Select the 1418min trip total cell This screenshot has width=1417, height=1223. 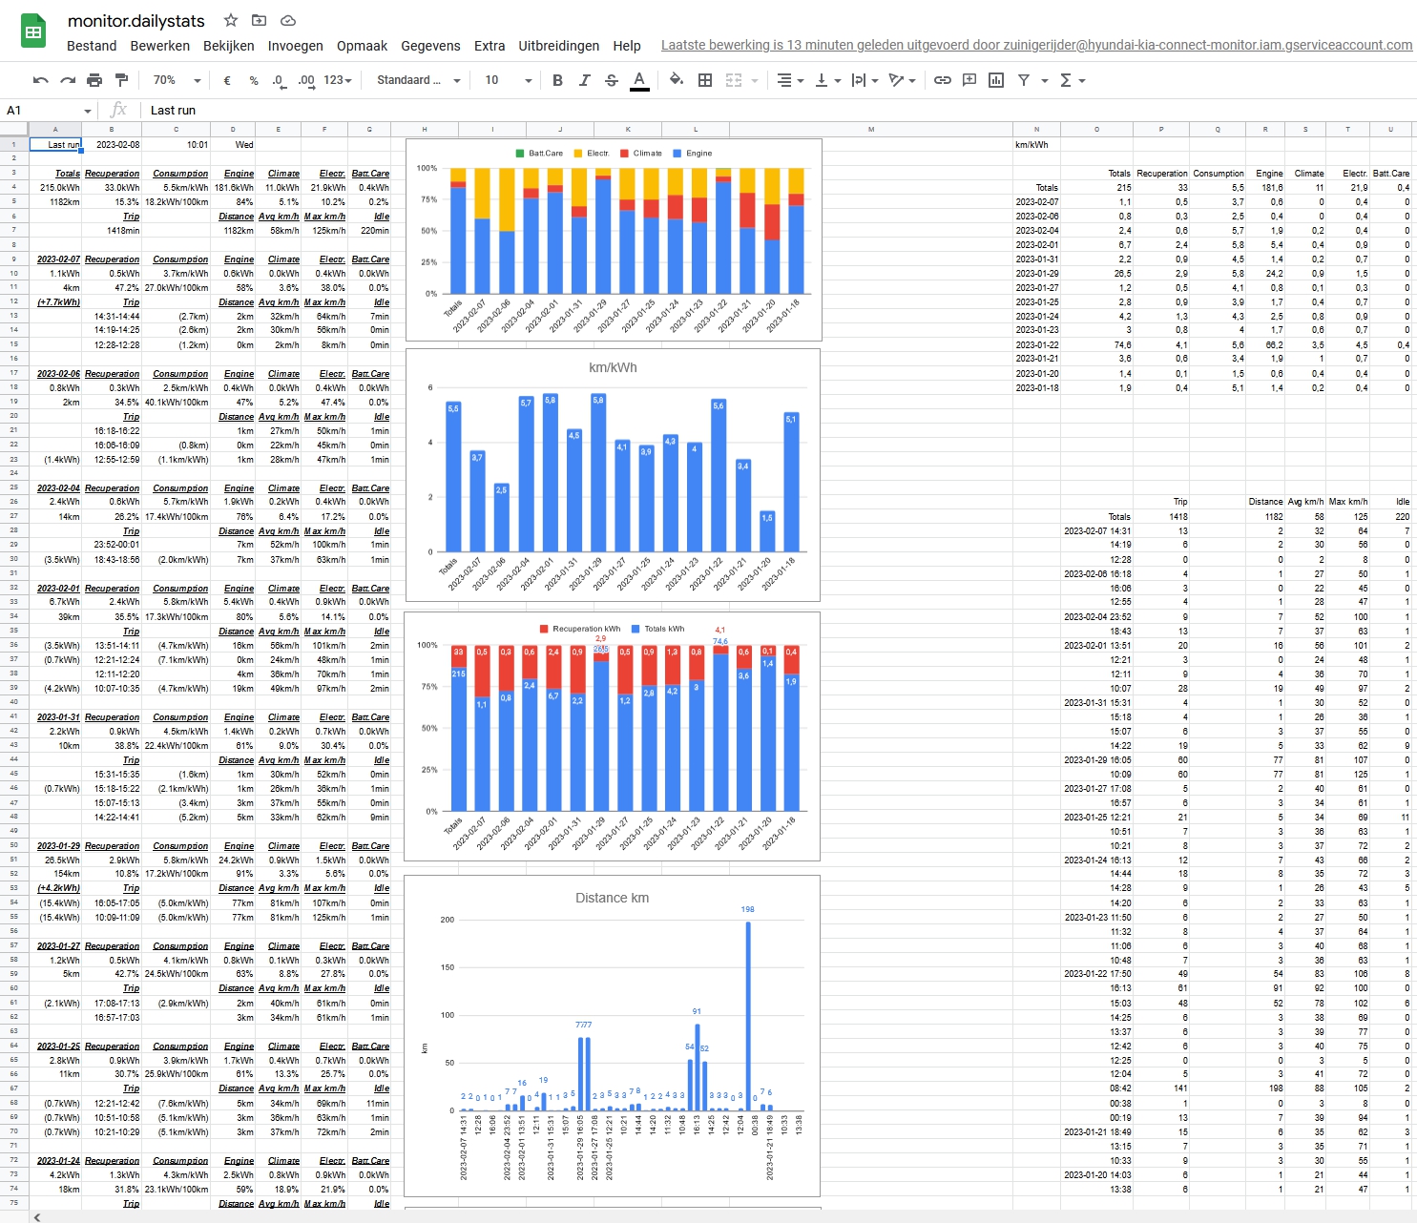(112, 231)
